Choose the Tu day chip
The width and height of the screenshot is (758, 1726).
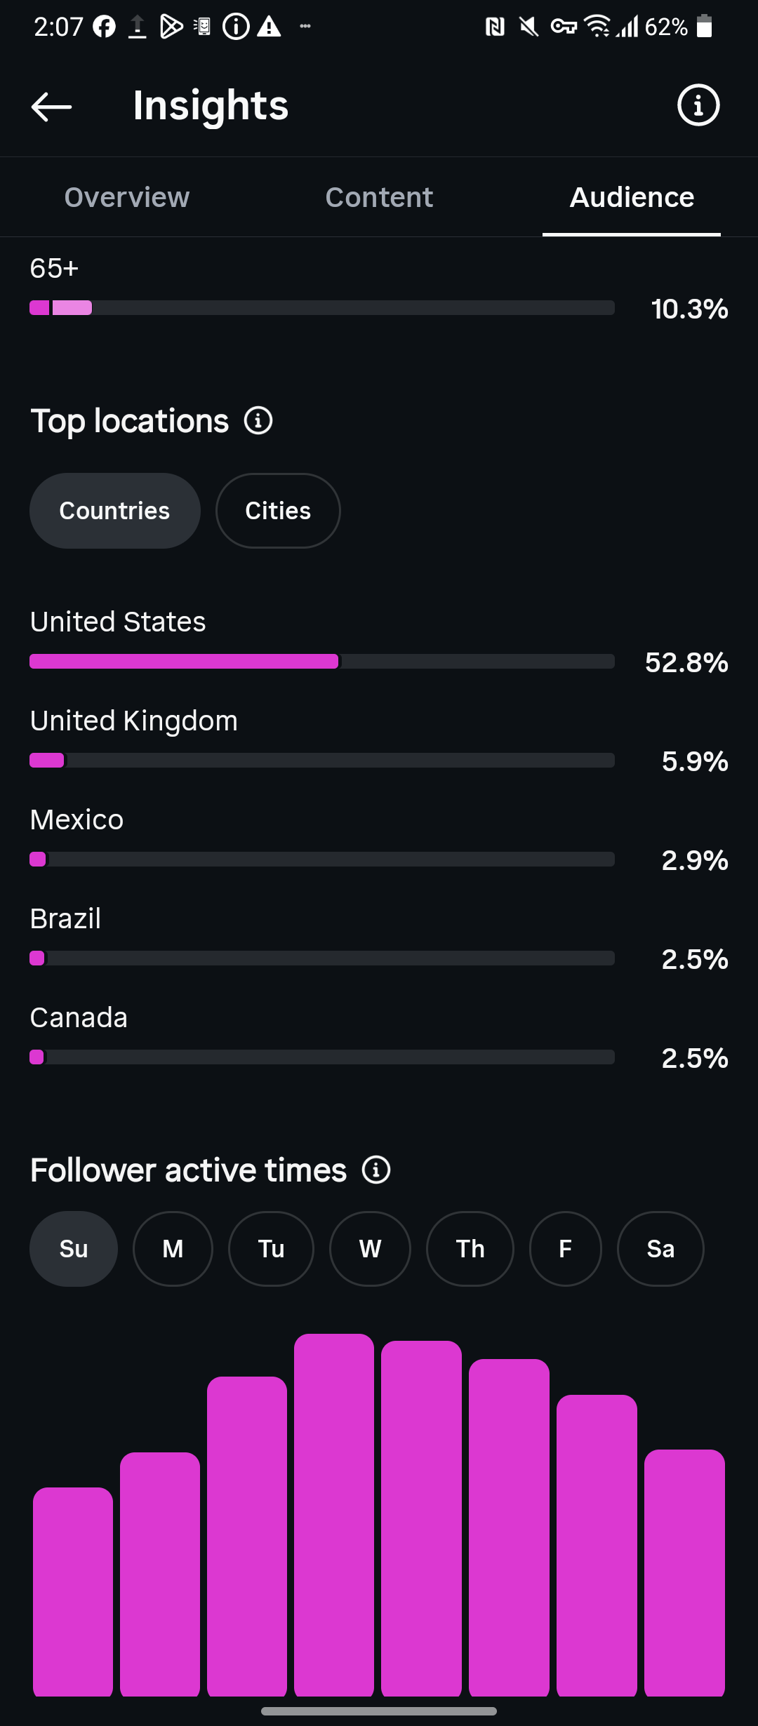pyautogui.click(x=271, y=1249)
